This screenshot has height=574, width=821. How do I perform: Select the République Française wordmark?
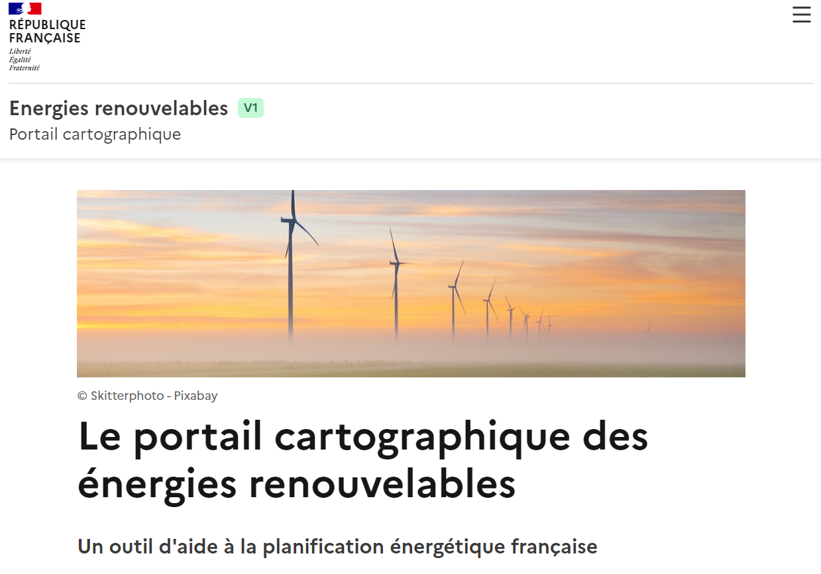48,31
